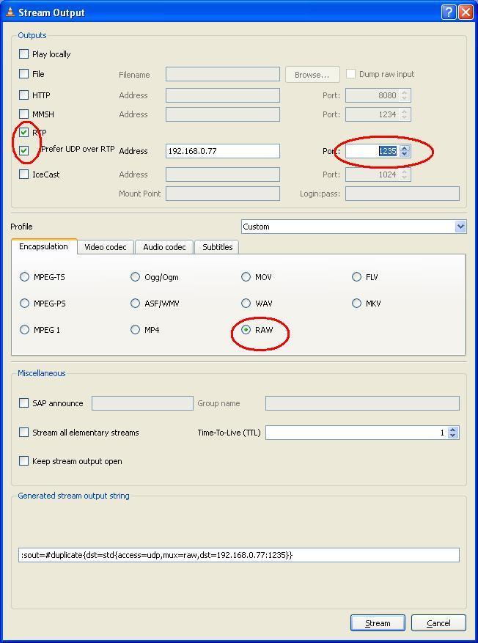Click the HTTP port 8080 stepper
Viewport: 478px width, 643px height.
pyautogui.click(x=405, y=95)
